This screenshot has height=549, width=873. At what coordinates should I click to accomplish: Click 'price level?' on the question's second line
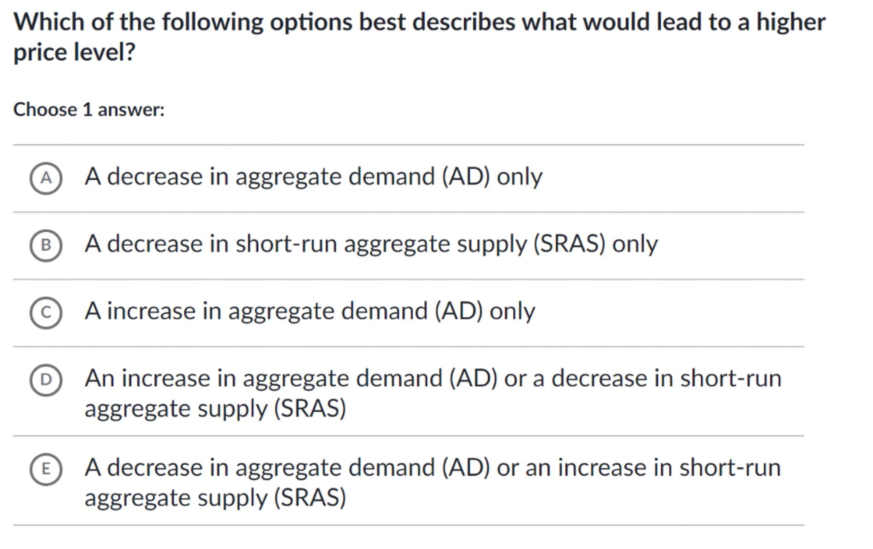pos(74,52)
